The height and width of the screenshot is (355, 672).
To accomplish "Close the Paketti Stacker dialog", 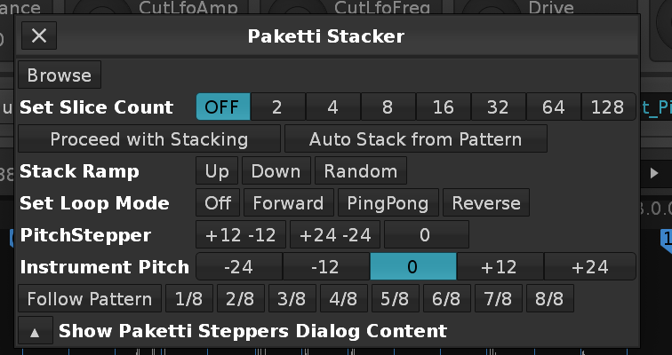I will point(39,36).
